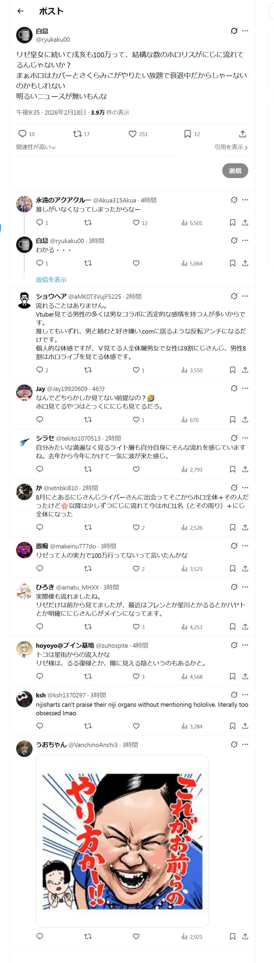The image size is (274, 963).
Task: Bookmark the main post
Action: 188,134
